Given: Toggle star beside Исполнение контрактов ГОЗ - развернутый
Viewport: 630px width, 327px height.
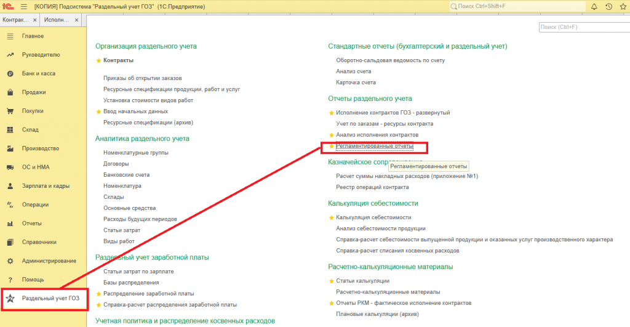Looking at the screenshot, I should click(x=332, y=113).
